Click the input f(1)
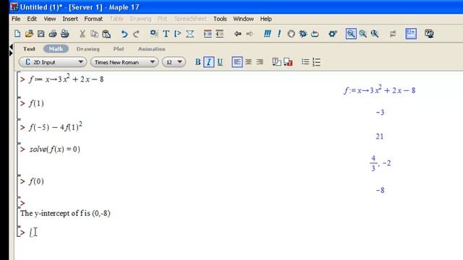 36,103
